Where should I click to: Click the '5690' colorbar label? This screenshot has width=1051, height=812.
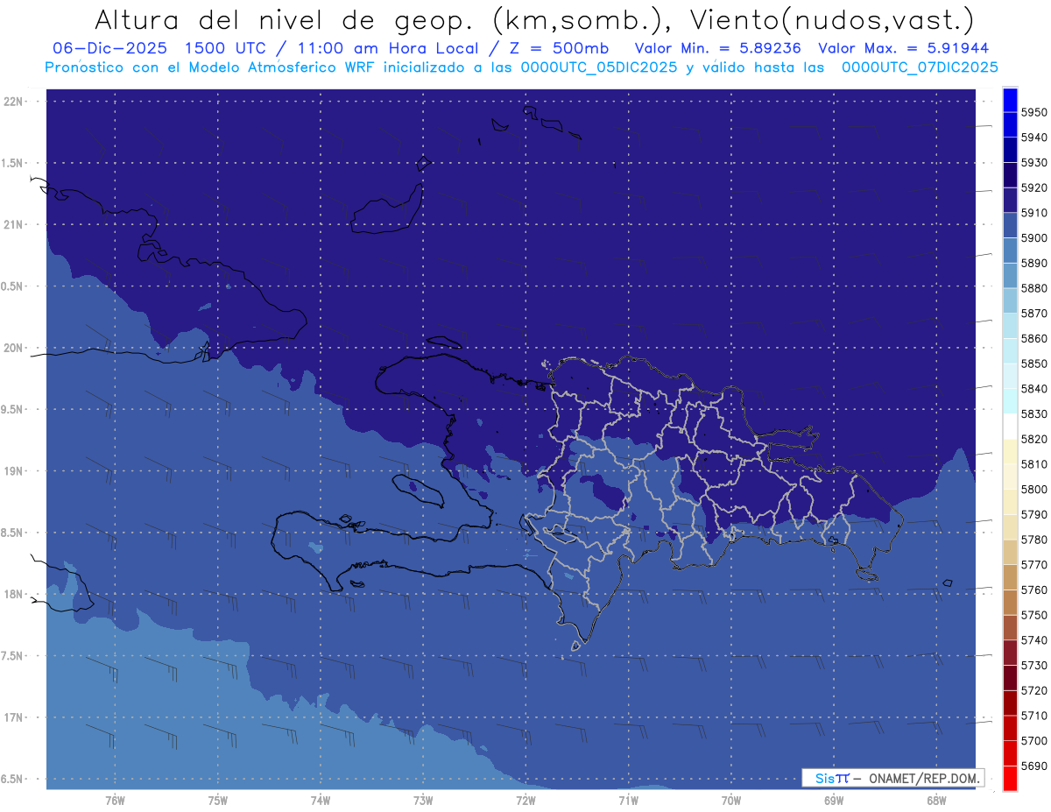coord(1034,766)
